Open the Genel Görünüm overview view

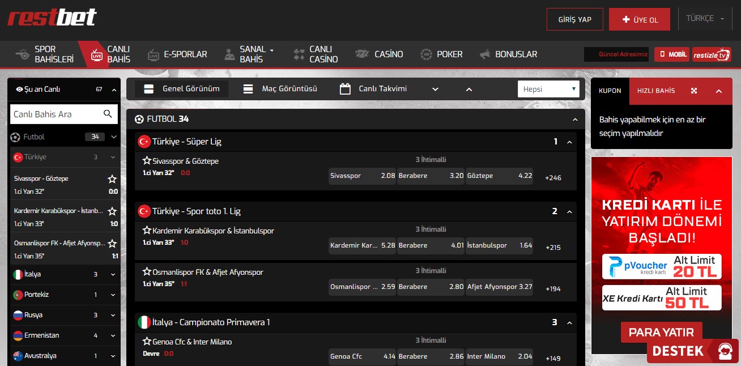(x=181, y=89)
